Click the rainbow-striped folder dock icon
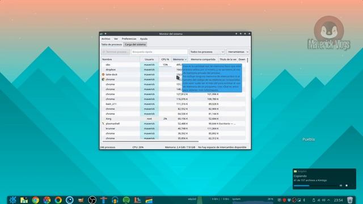Viewport: 363px width, 204px height. [149, 200]
